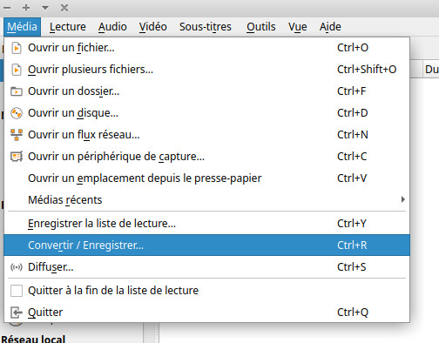Screen dimensions: 439x343
Task: Select Enregistrer la liste de lecture...
Action: point(206,224)
